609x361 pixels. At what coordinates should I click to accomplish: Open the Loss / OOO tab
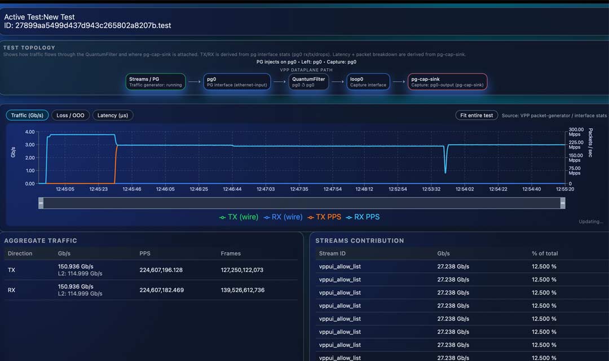click(70, 115)
